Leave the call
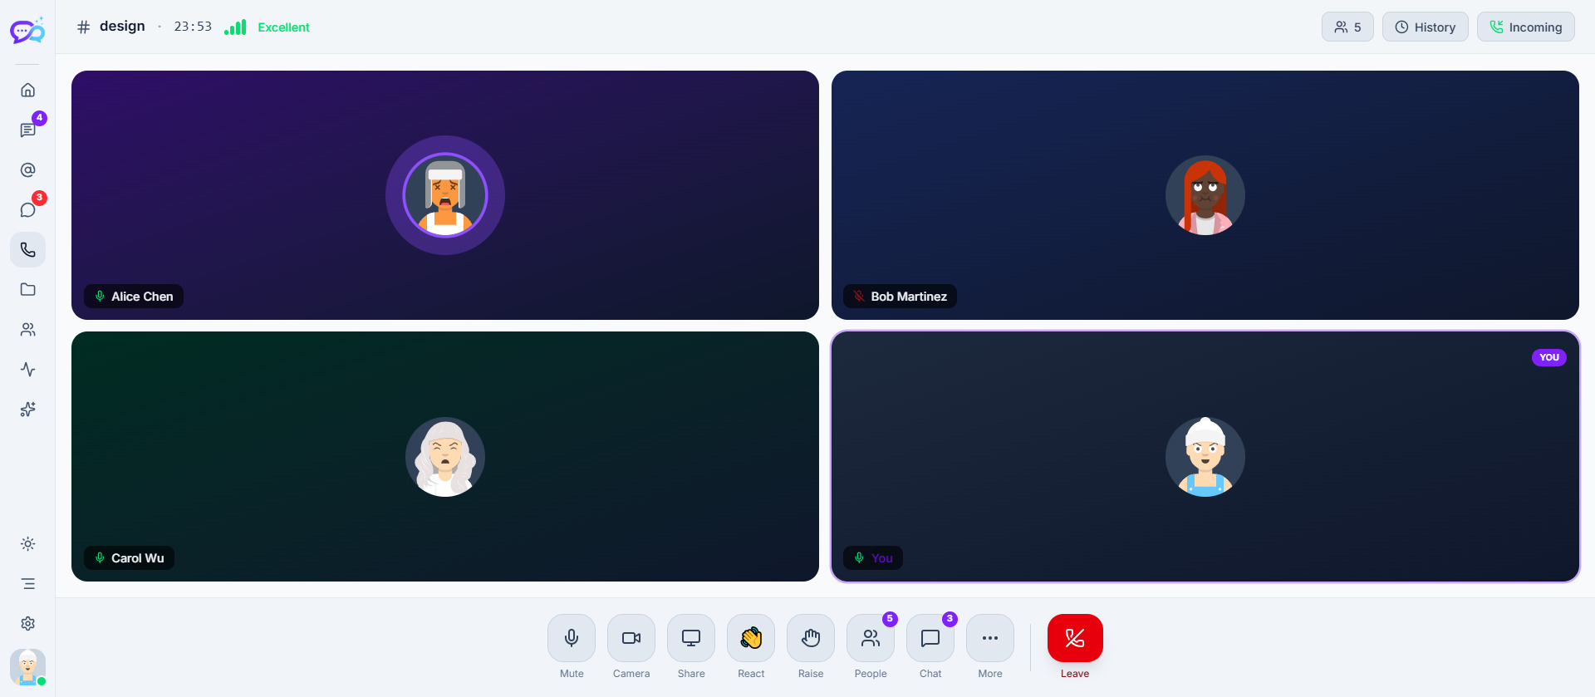Screen dimensions: 1595x697 point(1075,638)
